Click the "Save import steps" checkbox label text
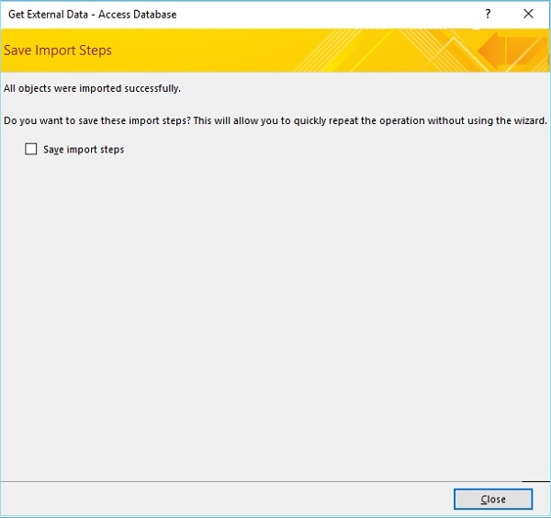The height and width of the screenshot is (518, 551). point(84,149)
